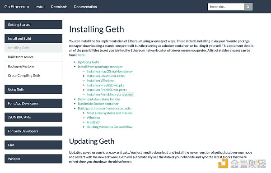The width and height of the screenshot is (271, 173).
Task: Open the Downloads menu item
Action: (x=59, y=7)
